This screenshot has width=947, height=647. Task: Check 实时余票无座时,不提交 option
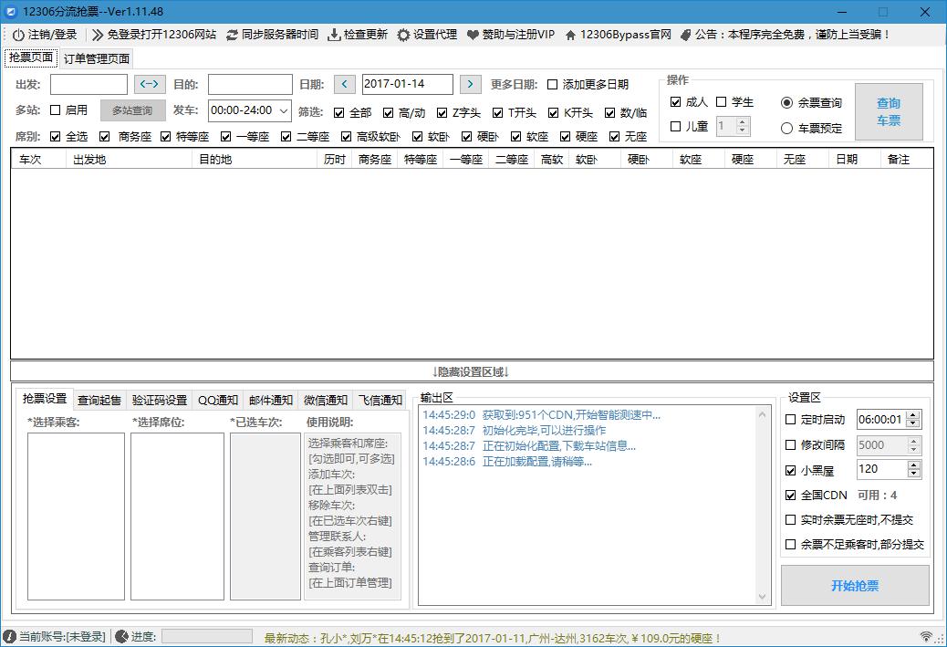tap(790, 519)
